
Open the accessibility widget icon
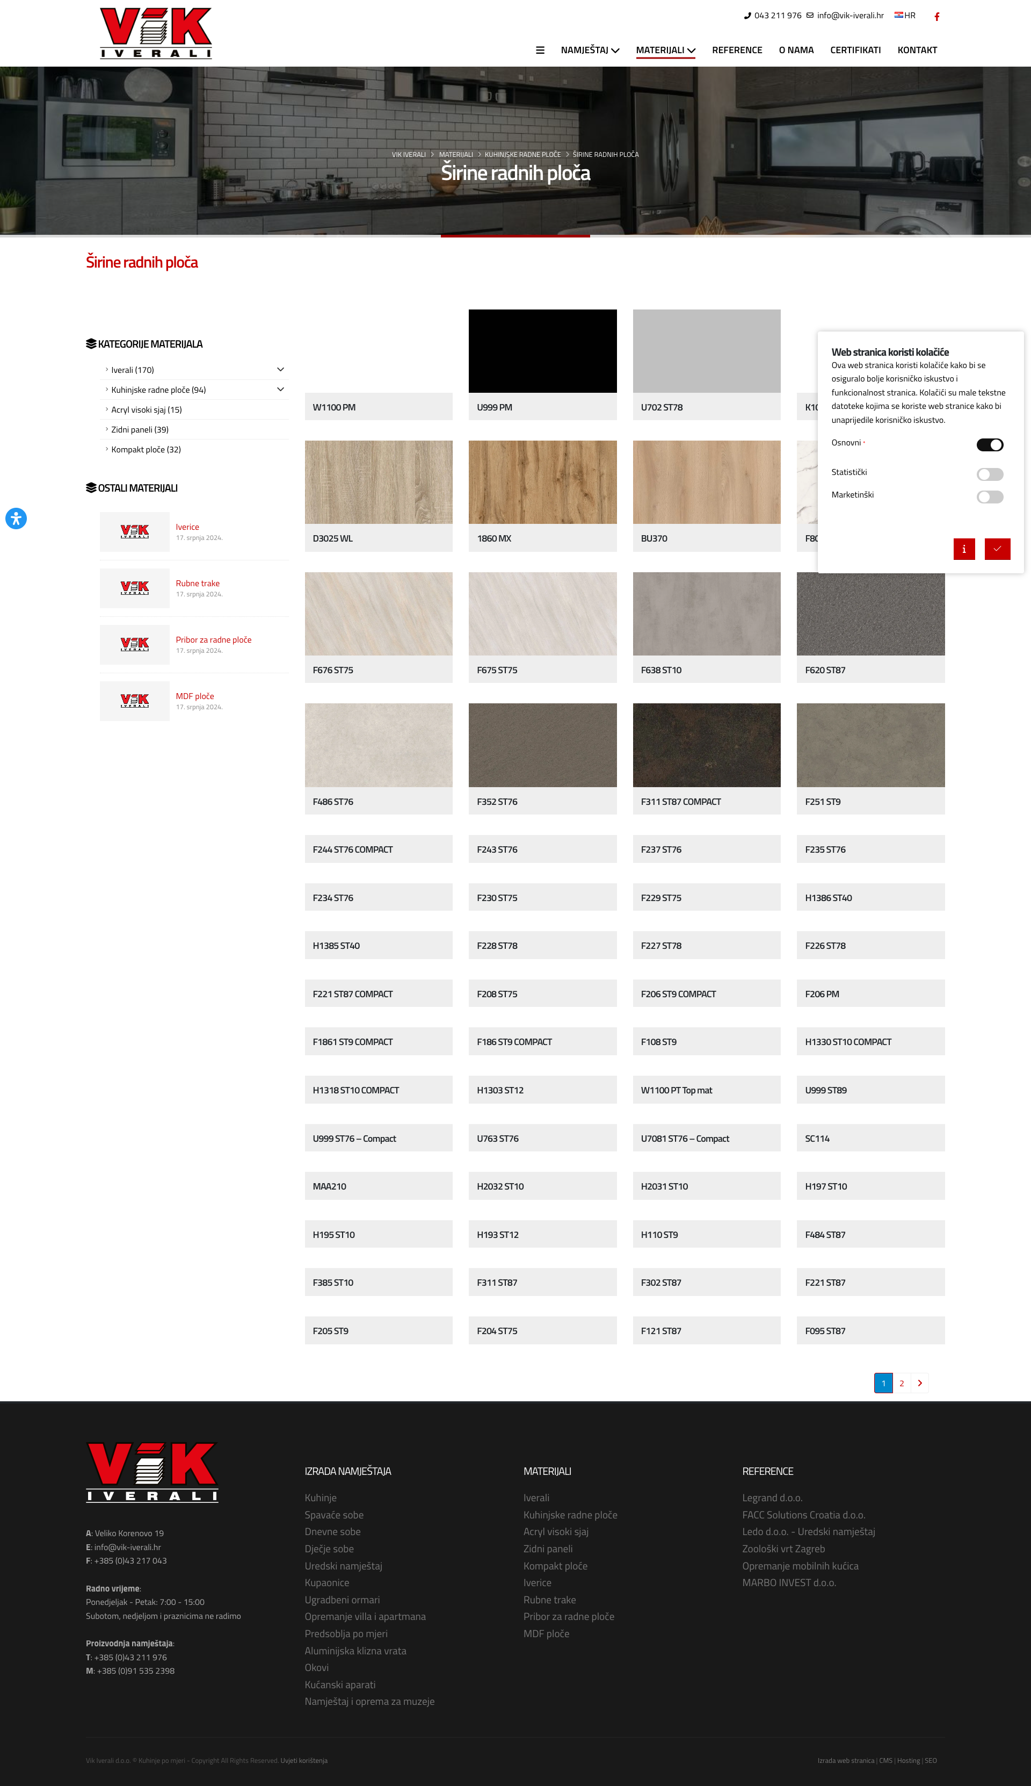click(16, 518)
